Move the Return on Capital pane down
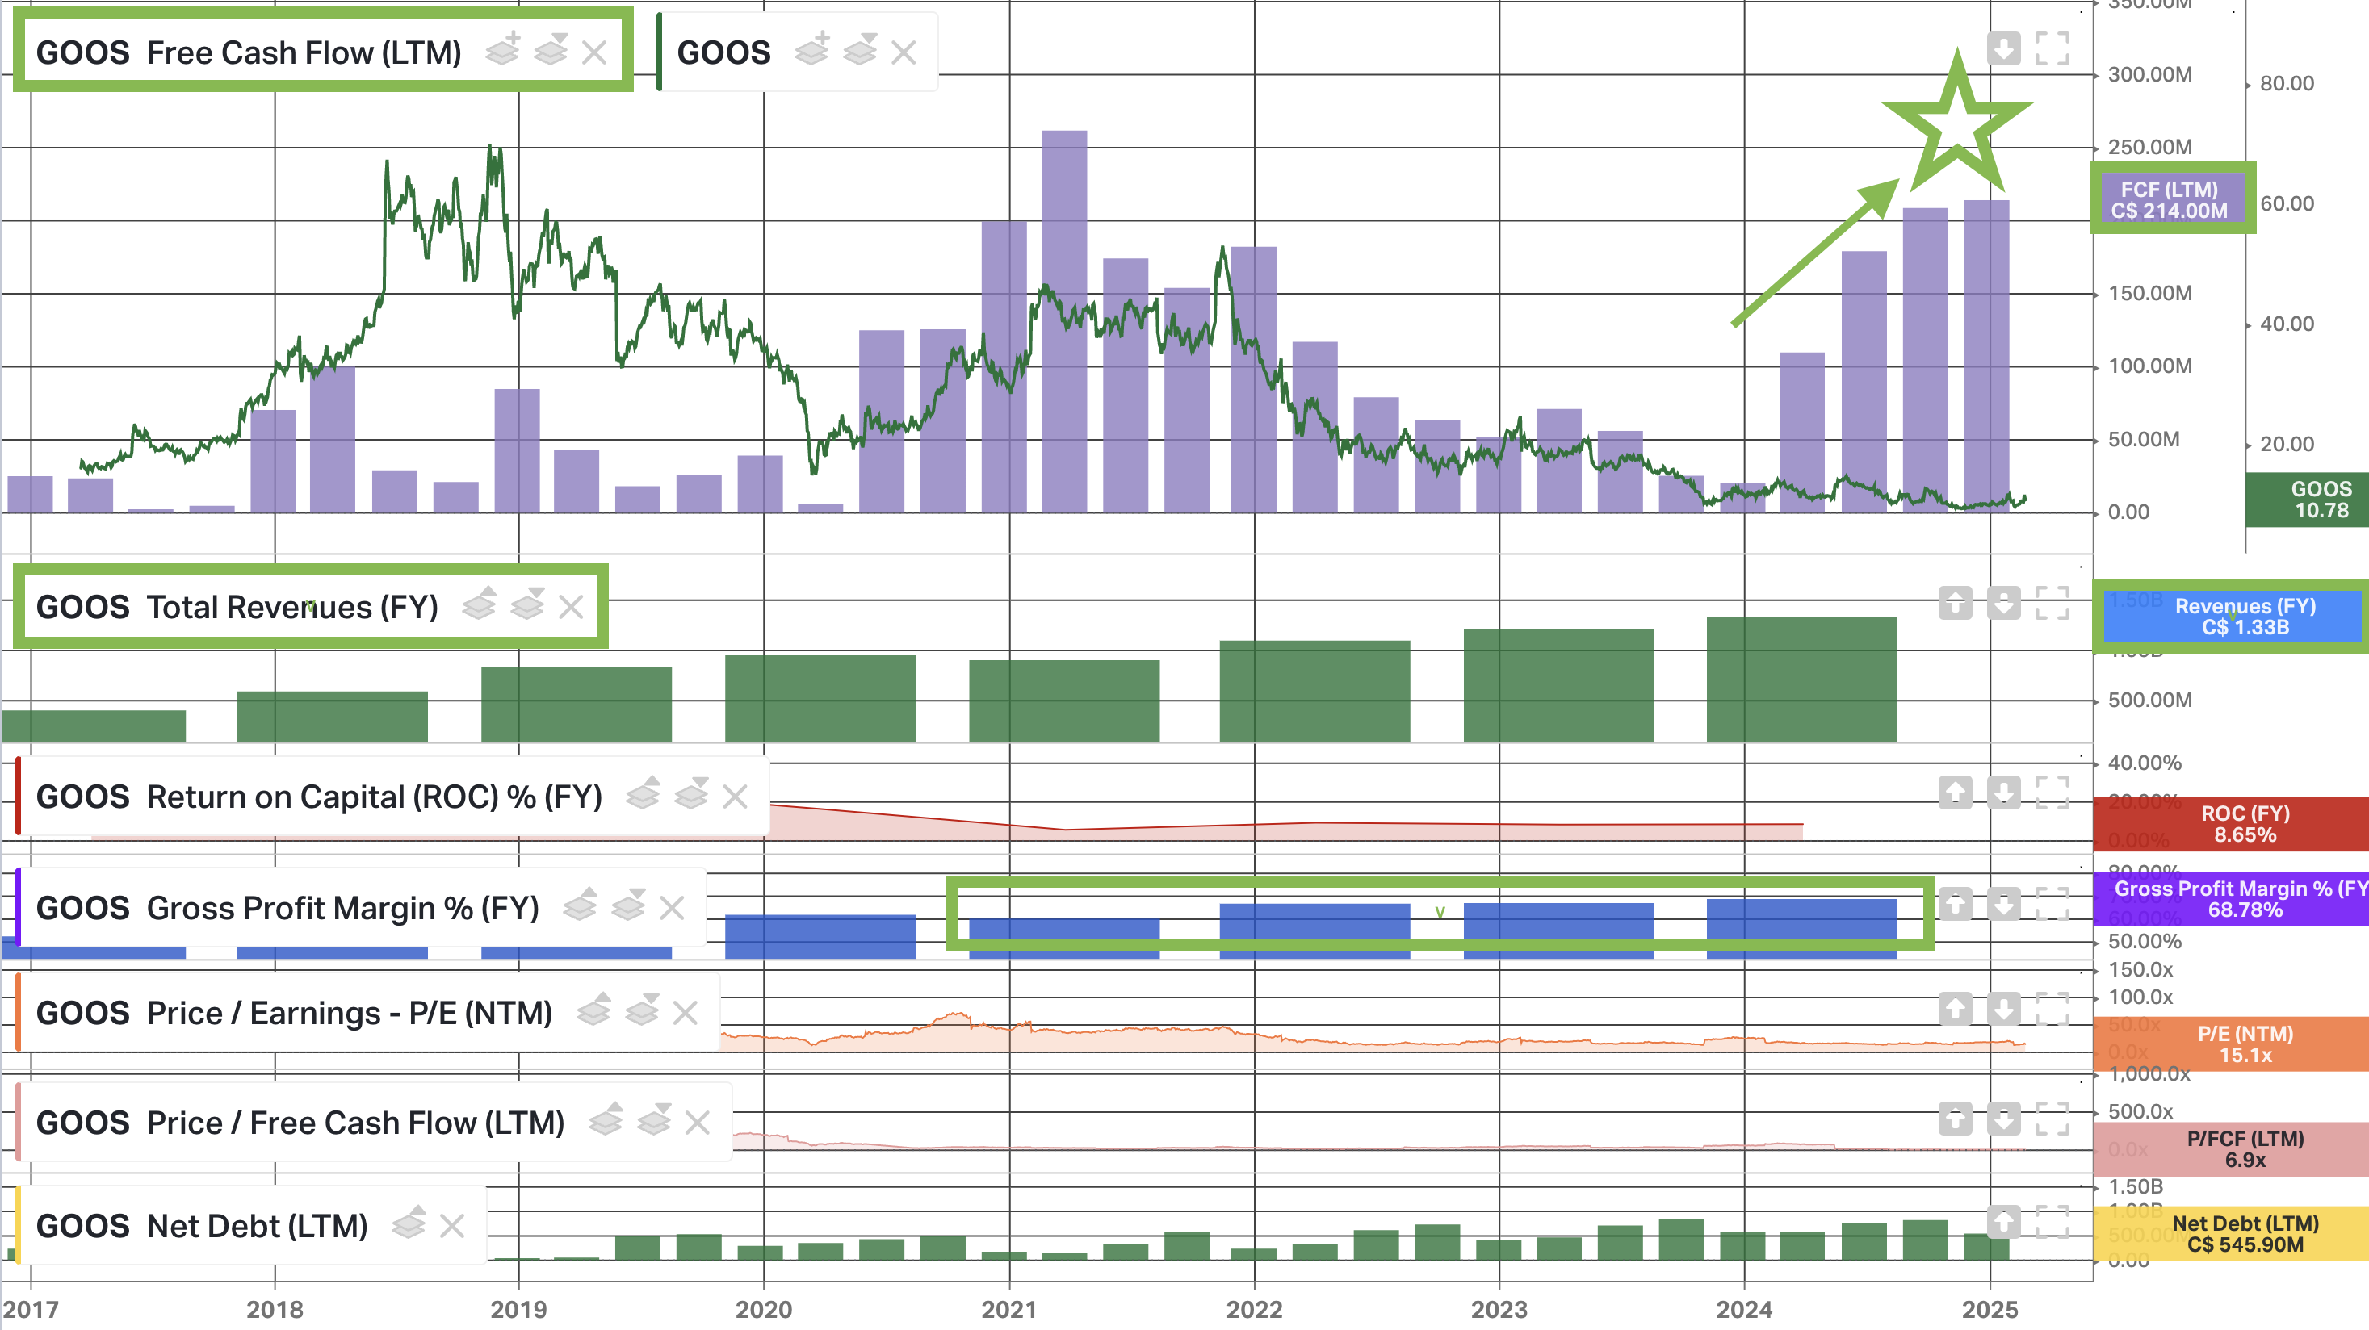Viewport: 2369px width, 1330px height. (2004, 793)
